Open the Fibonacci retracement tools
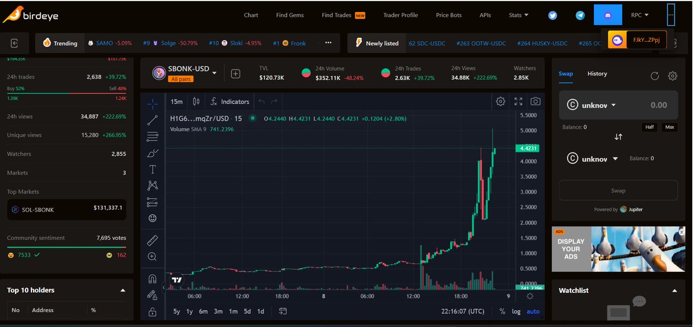 tap(152, 136)
